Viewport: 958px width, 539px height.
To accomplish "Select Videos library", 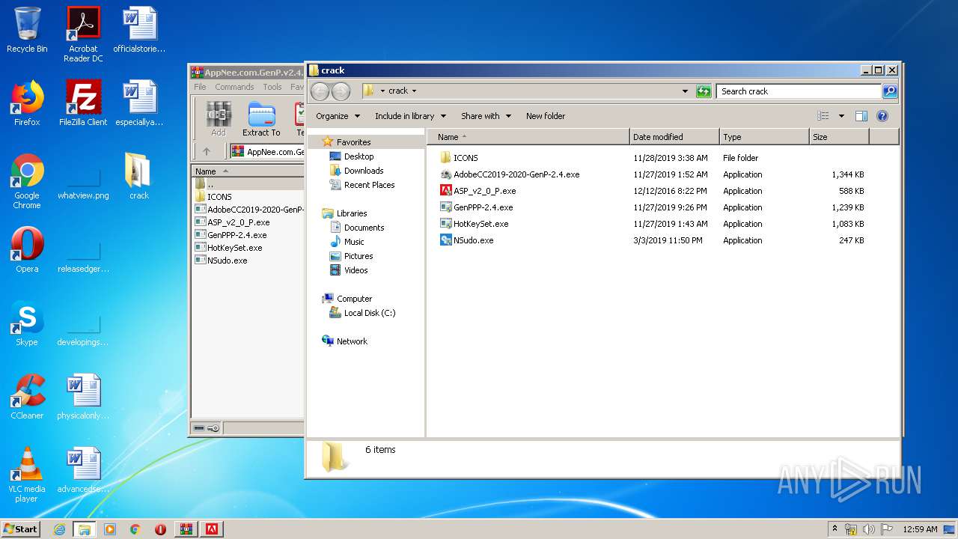I will pyautogui.click(x=356, y=270).
